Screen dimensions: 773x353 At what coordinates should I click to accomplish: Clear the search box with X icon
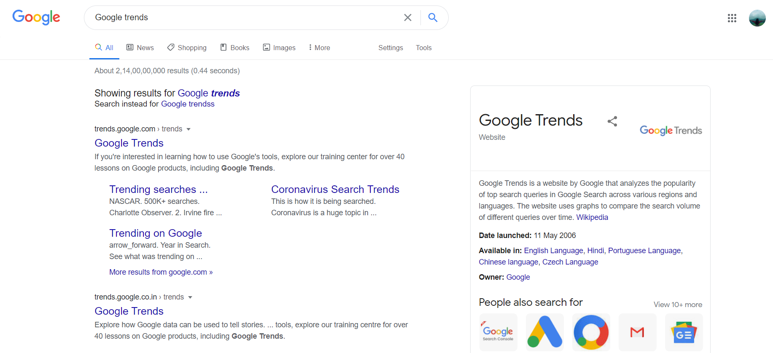tap(407, 18)
